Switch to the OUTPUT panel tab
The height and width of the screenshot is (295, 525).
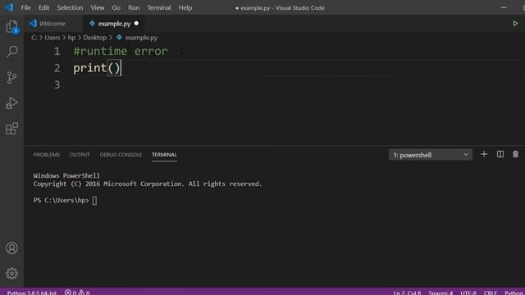coord(80,155)
